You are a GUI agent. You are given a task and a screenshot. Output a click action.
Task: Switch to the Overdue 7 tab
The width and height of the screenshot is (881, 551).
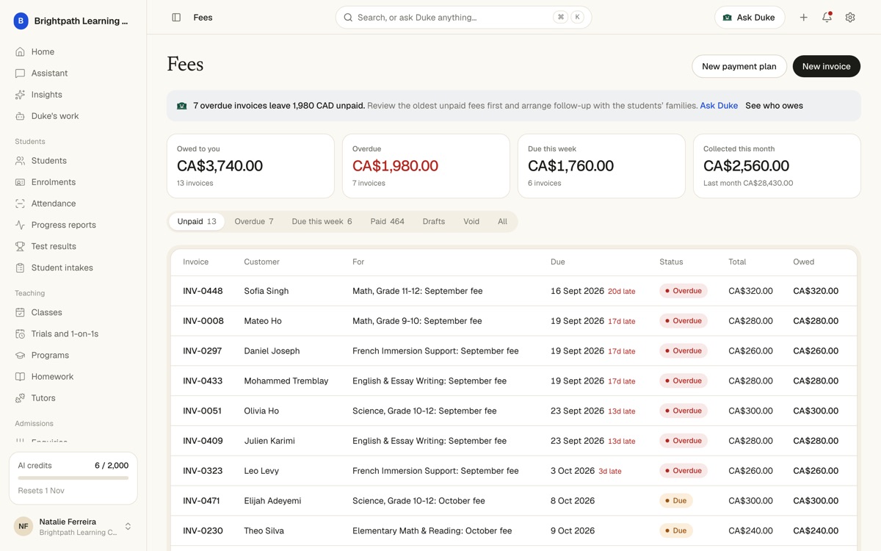coord(254,221)
